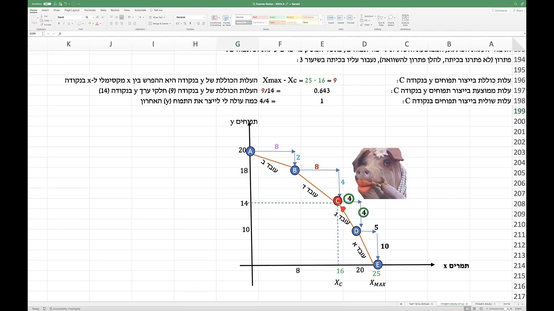
Task: Toggle Bold formatting
Action: coord(59,23)
